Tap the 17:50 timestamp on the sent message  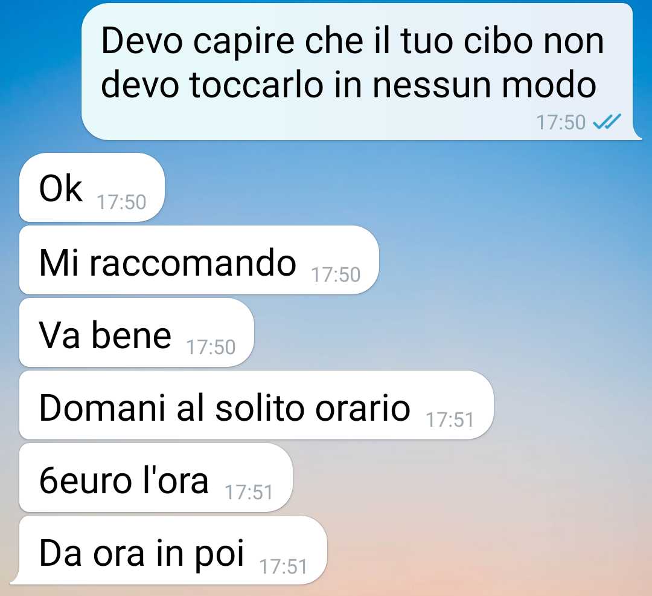tap(560, 122)
